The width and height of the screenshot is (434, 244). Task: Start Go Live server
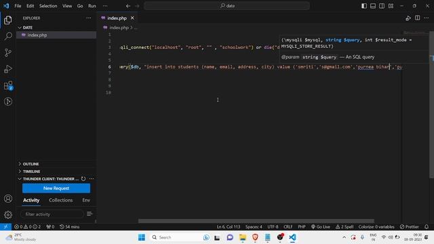[x=321, y=226]
